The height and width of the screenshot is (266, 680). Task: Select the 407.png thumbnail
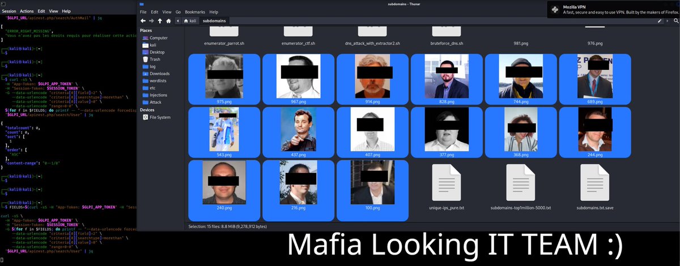click(x=372, y=129)
